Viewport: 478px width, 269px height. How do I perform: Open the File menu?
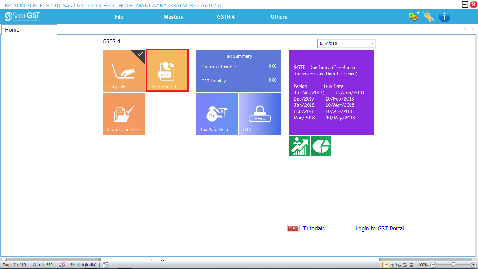click(119, 17)
